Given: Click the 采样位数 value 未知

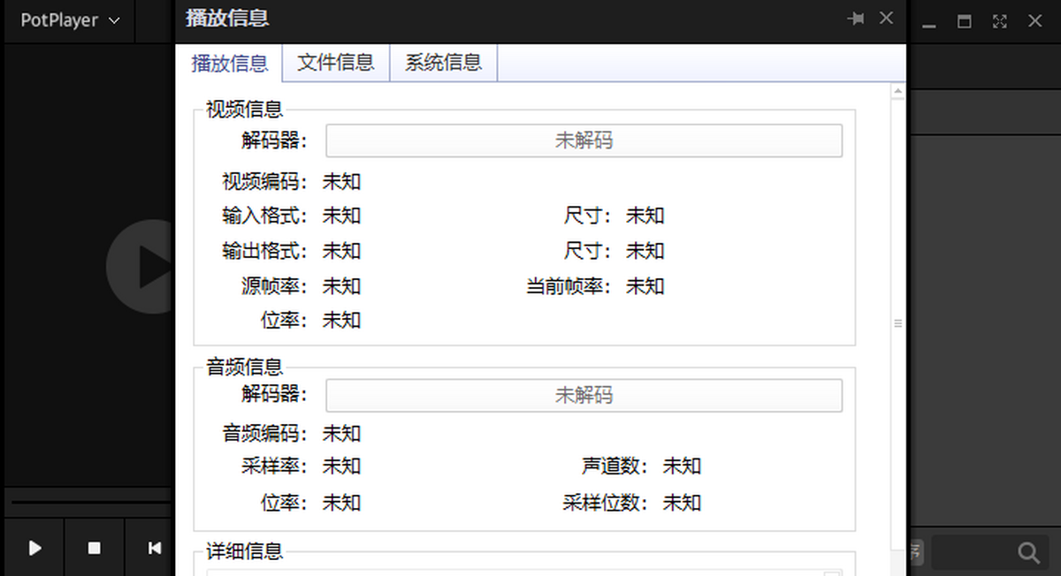Looking at the screenshot, I should tap(682, 503).
